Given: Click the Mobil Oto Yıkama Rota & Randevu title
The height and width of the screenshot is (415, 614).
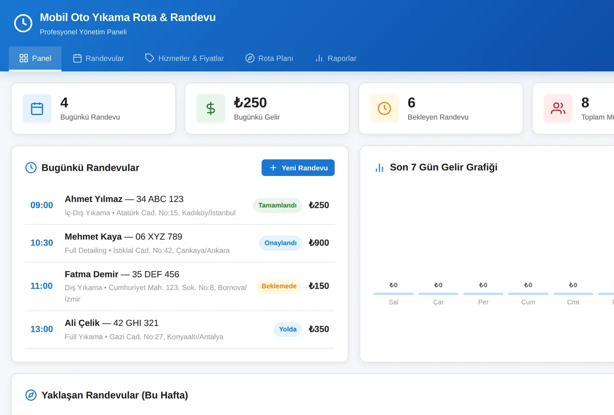Looking at the screenshot, I should point(128,17).
